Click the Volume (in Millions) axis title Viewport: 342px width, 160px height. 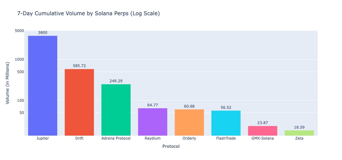tap(7, 83)
